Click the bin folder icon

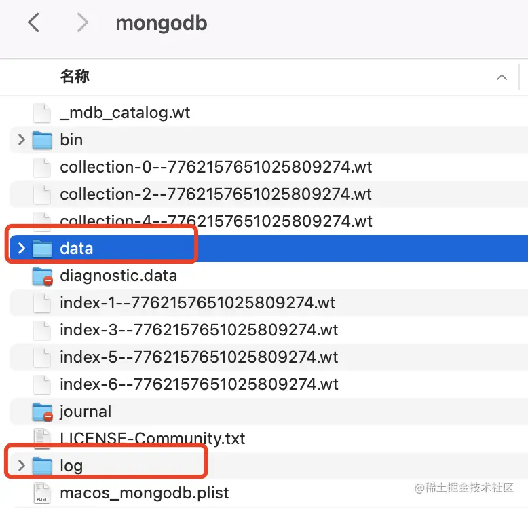pyautogui.click(x=42, y=140)
